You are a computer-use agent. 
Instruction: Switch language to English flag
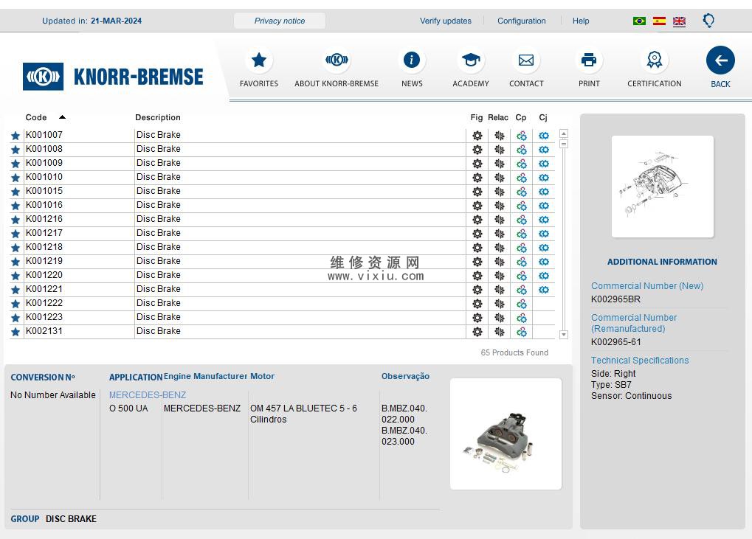coord(679,21)
